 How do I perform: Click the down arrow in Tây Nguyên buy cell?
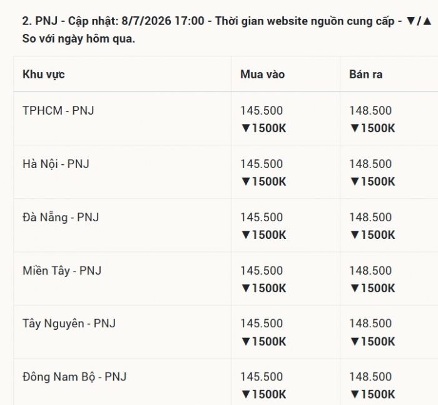246,342
